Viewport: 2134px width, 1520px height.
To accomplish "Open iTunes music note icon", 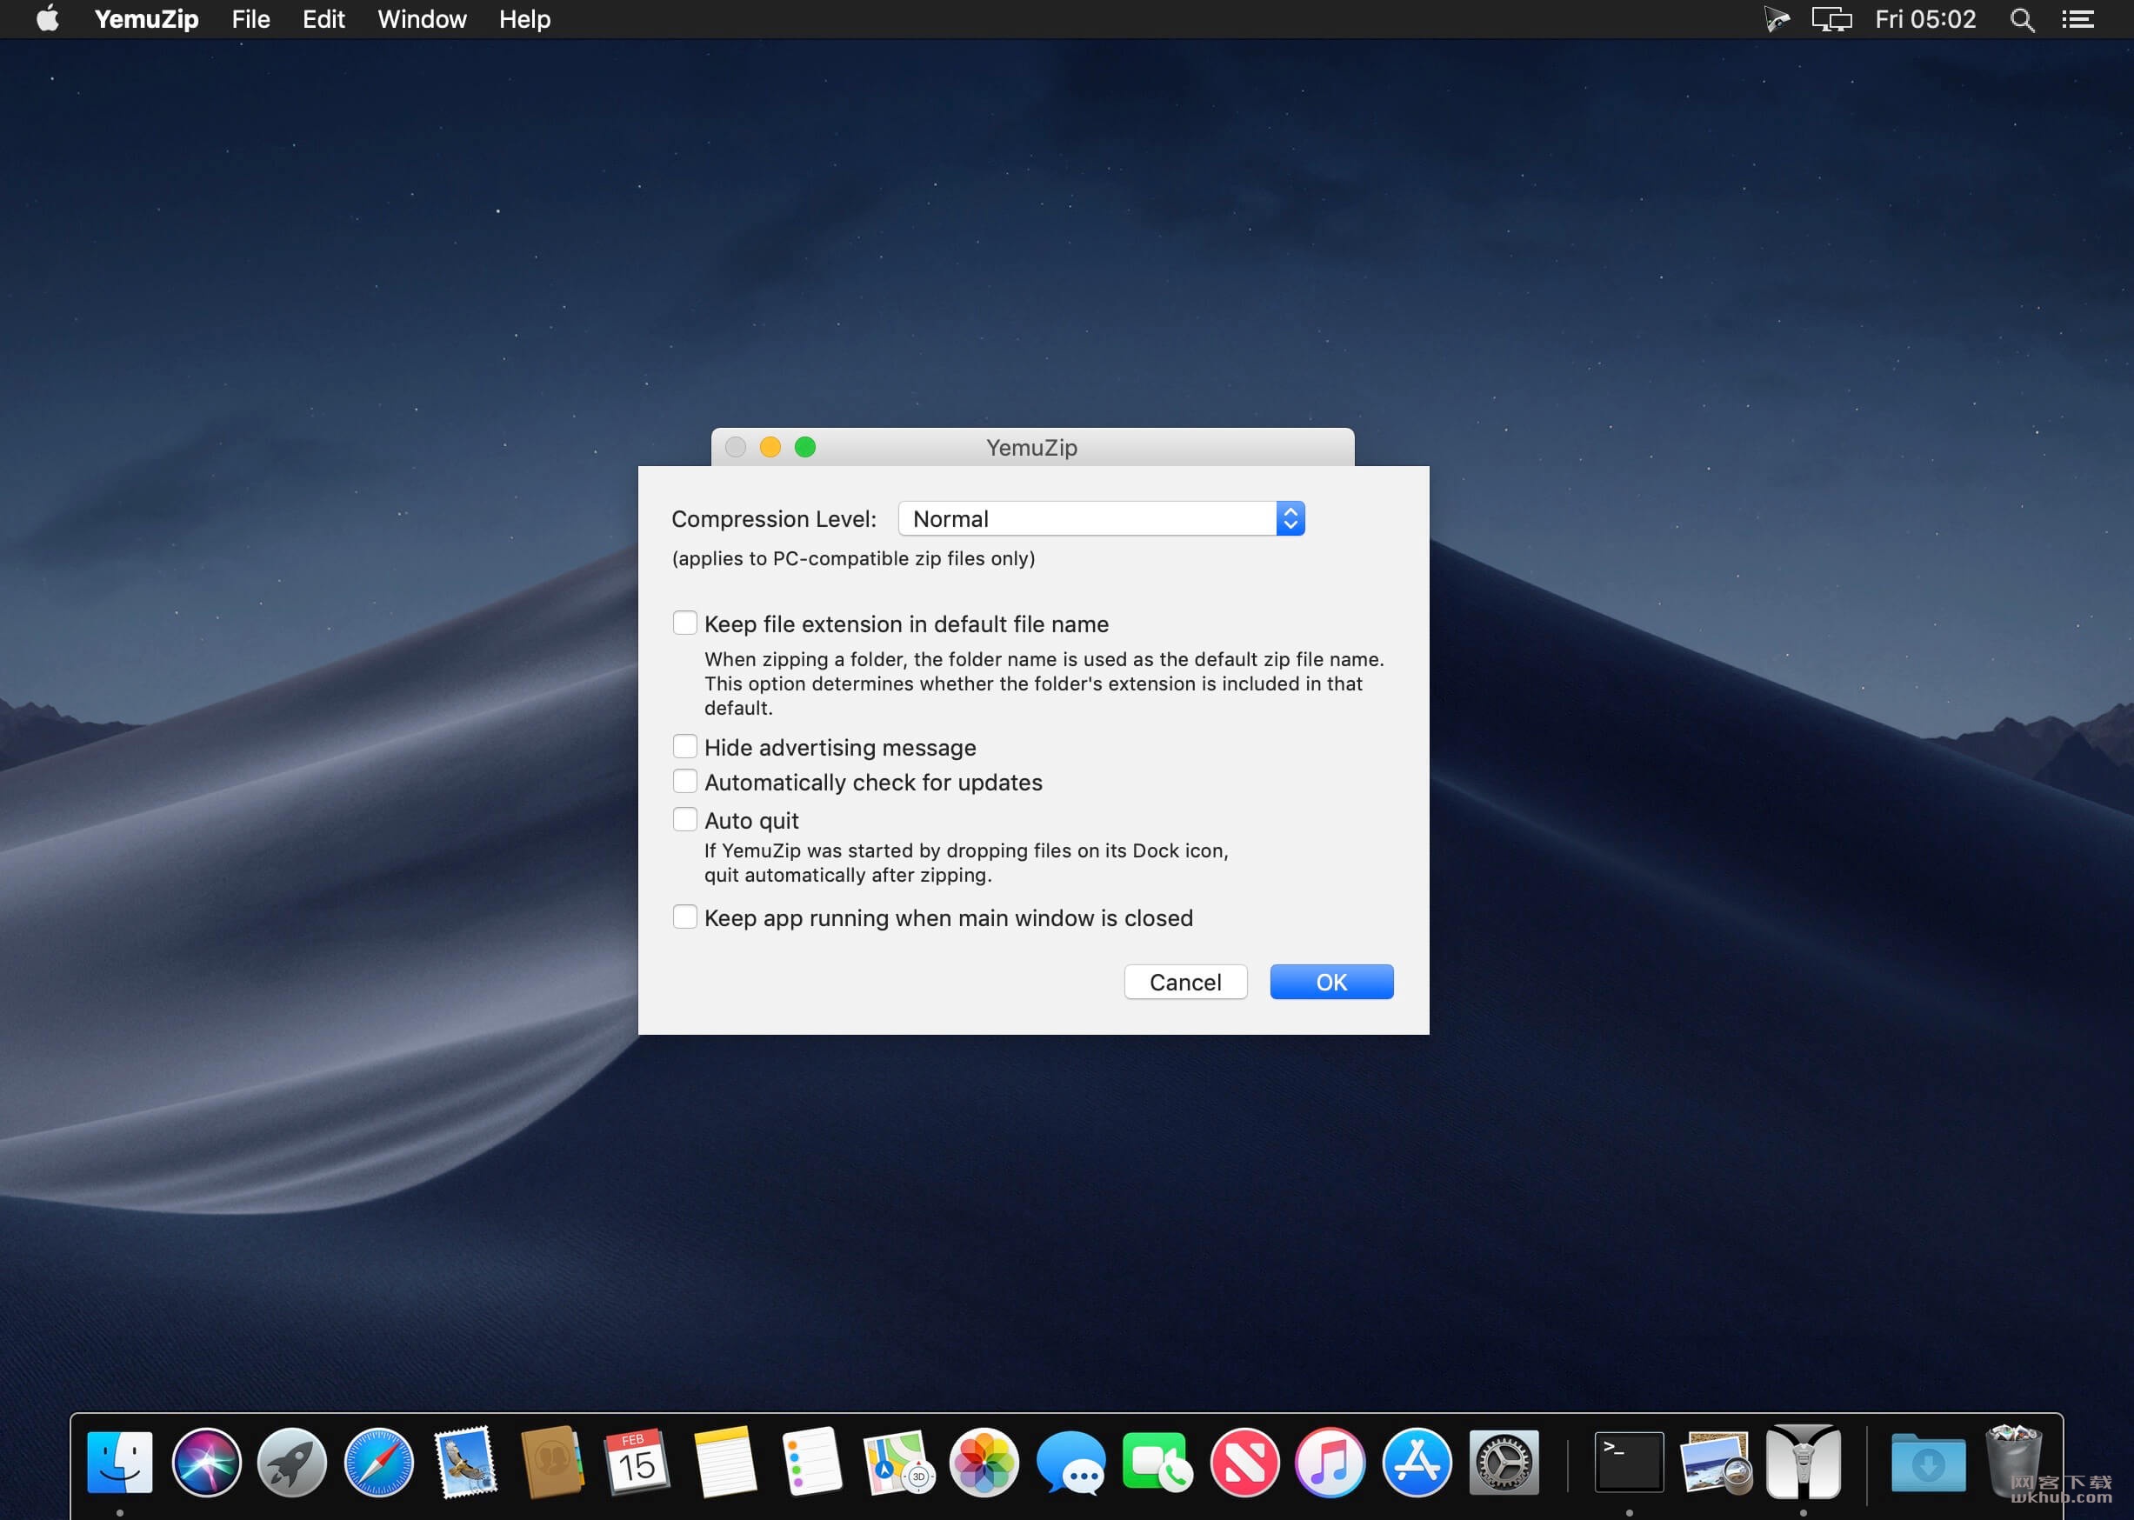I will (1330, 1462).
